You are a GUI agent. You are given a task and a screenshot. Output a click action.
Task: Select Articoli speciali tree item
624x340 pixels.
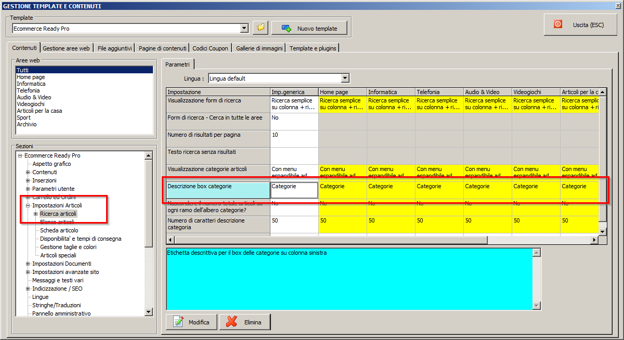point(58,255)
